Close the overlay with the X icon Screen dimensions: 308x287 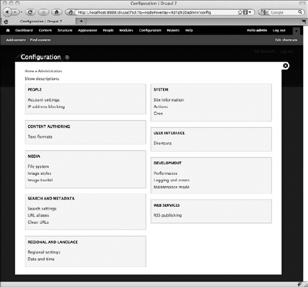coord(286,66)
